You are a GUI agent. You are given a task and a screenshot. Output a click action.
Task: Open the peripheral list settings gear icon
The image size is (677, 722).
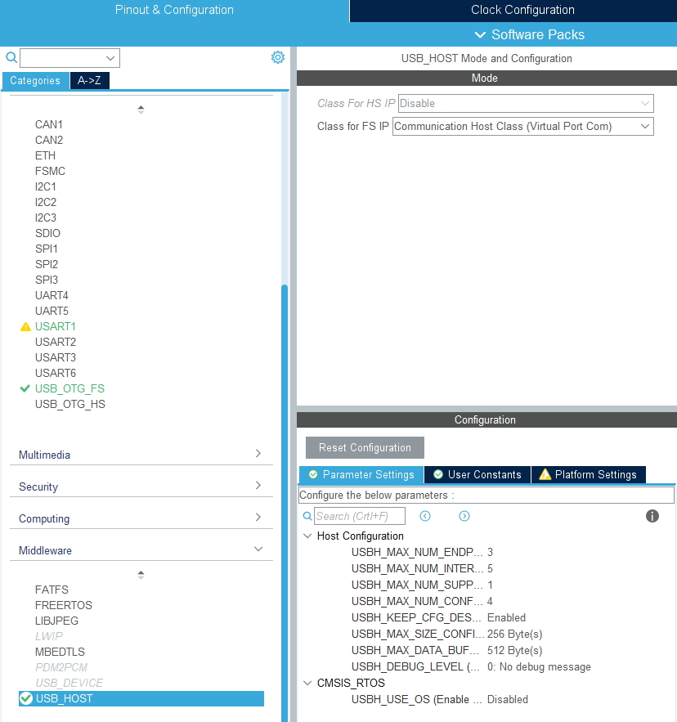coord(277,57)
